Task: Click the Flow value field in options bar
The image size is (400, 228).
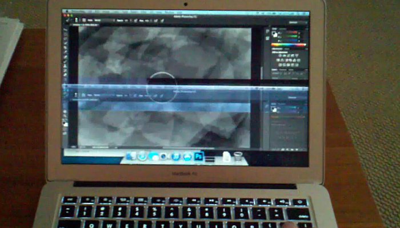Action: [147, 20]
